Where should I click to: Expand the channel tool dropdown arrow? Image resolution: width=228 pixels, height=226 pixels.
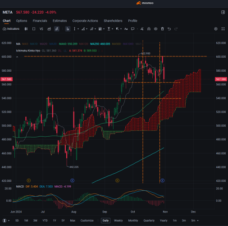[x=87, y=29]
